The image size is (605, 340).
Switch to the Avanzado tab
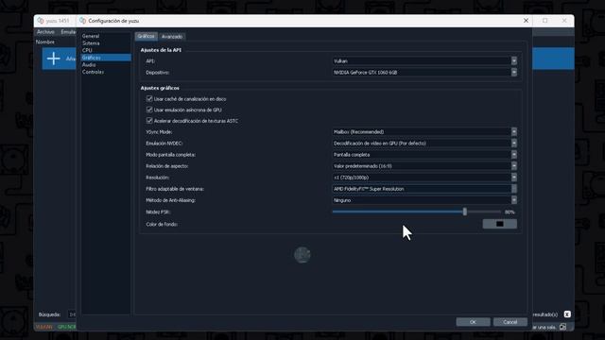point(172,37)
